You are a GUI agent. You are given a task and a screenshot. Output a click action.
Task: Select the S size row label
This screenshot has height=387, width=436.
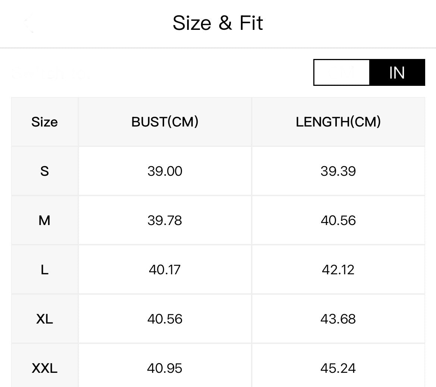[x=45, y=171]
